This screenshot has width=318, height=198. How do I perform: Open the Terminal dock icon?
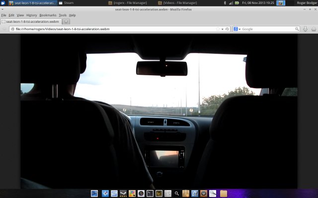(x=150, y=194)
